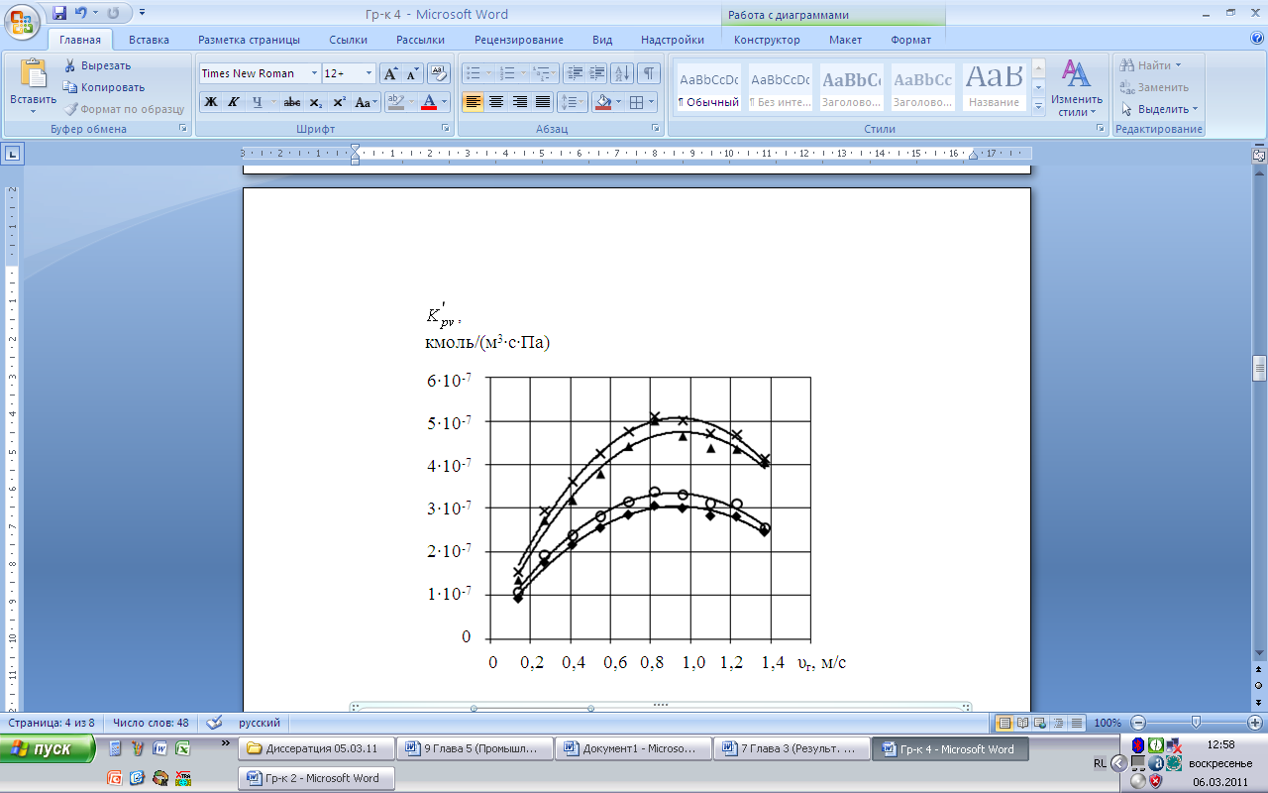Cut selection with Вырезать

coord(97,65)
